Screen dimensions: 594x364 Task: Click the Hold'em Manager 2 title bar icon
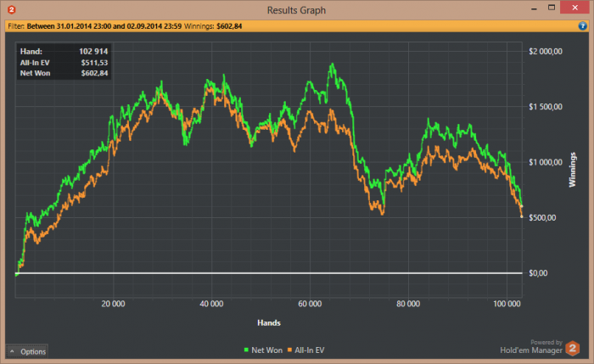(x=11, y=10)
